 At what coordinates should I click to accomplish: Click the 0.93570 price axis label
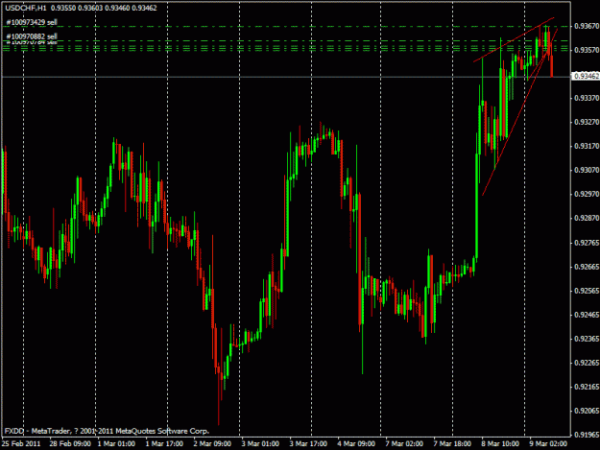pyautogui.click(x=587, y=50)
